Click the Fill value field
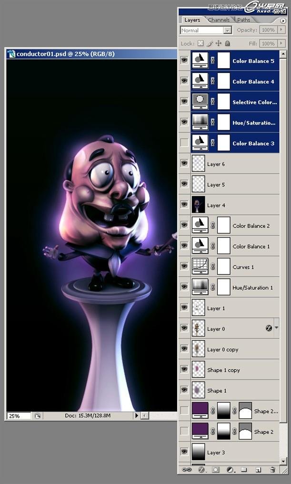 point(269,43)
